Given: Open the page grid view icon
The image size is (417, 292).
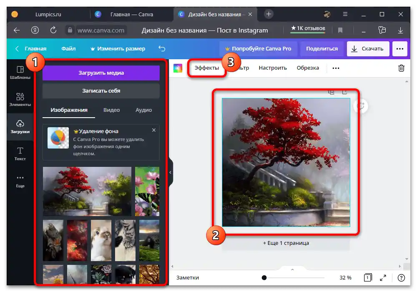Looking at the screenshot, I should pos(367,278).
